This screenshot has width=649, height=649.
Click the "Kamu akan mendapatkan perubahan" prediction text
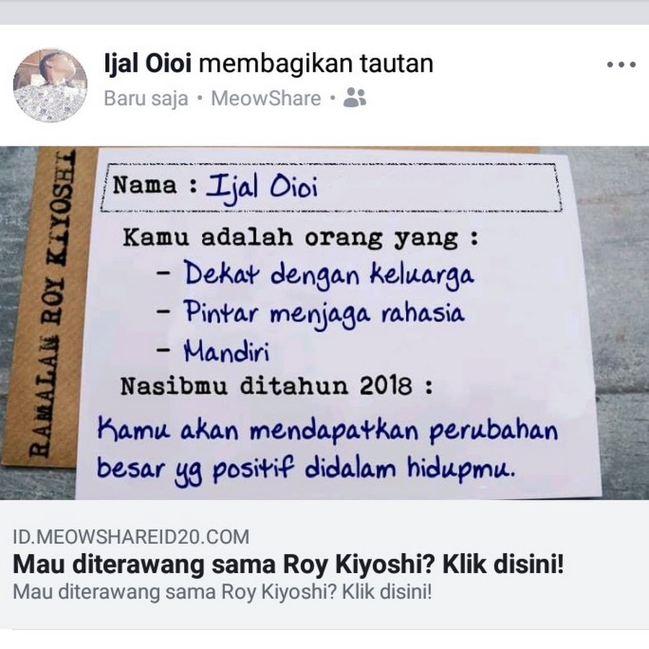(x=327, y=431)
